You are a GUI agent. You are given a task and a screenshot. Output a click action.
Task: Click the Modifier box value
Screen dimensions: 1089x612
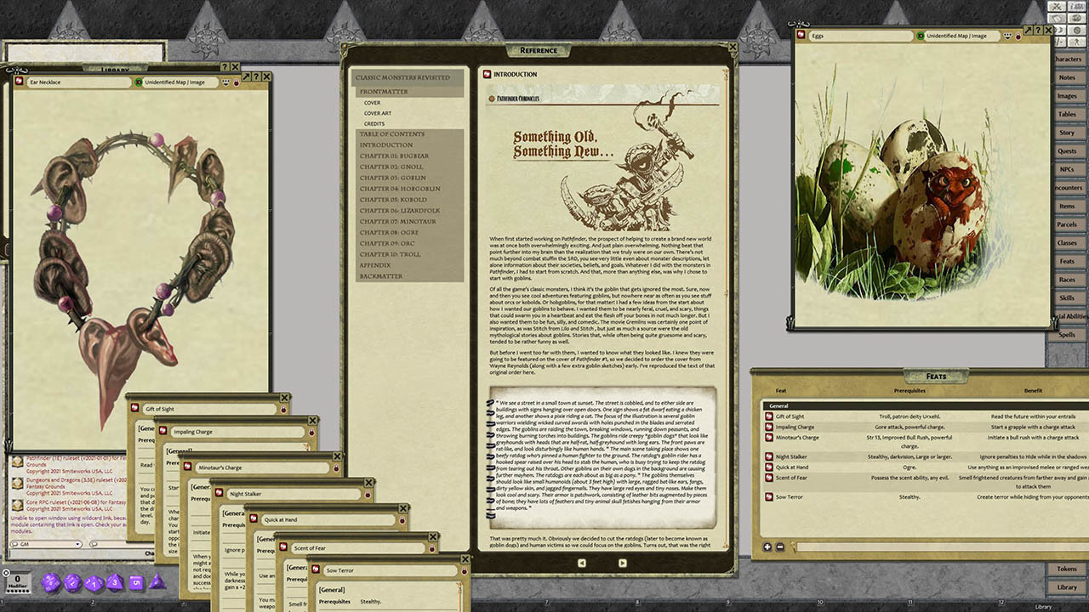[x=17, y=580]
